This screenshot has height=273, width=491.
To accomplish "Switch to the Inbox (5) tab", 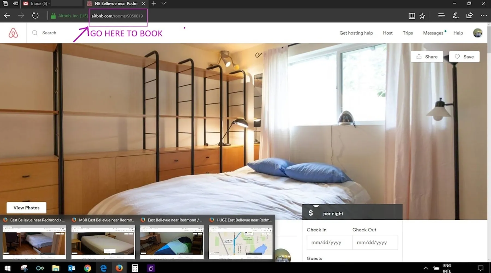I will point(40,4).
